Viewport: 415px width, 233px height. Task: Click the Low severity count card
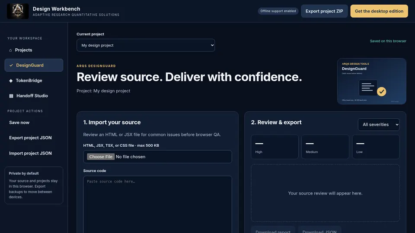click(x=376, y=147)
